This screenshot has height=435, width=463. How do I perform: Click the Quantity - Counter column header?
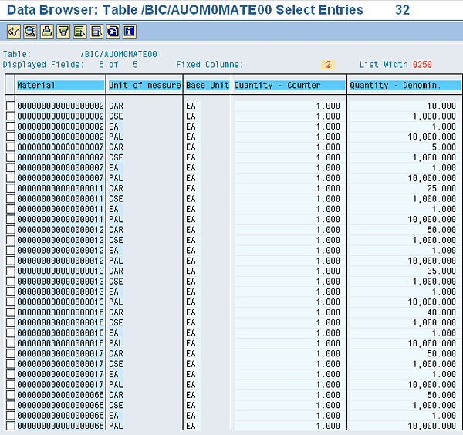click(x=288, y=85)
